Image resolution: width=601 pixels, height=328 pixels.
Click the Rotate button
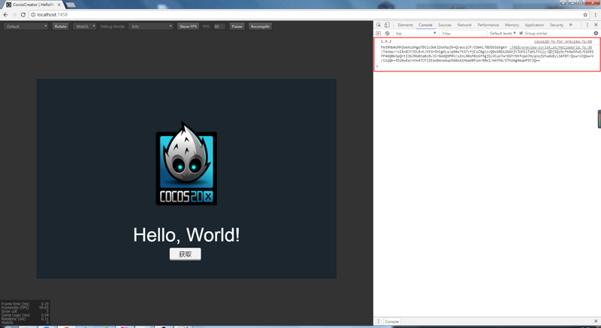point(61,26)
